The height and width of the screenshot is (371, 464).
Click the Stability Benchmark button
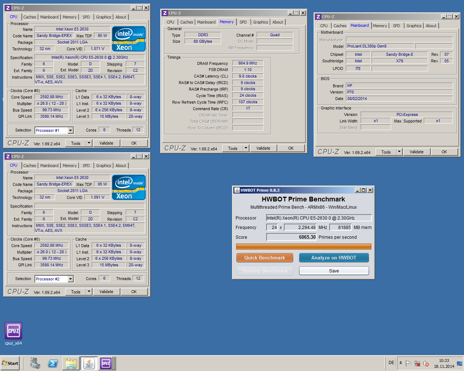pyautogui.click(x=265, y=271)
